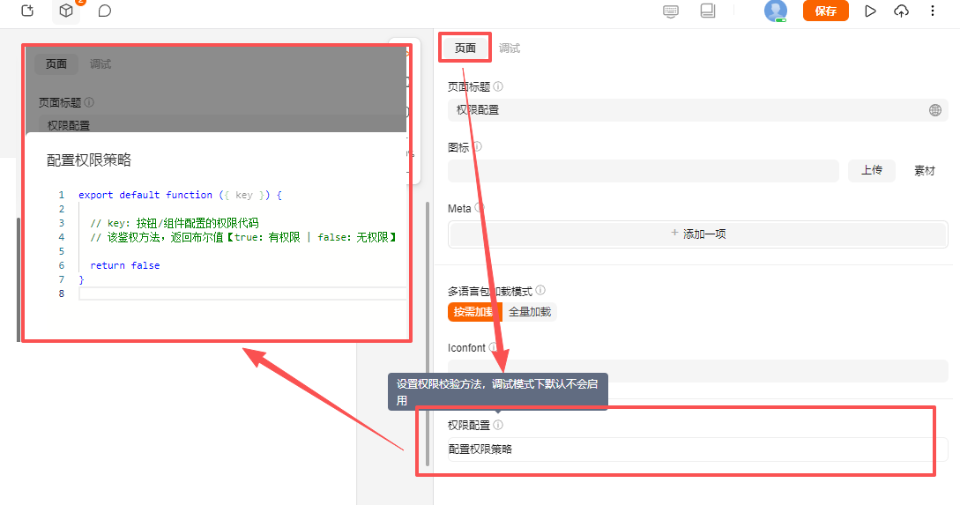Image resolution: width=960 pixels, height=505 pixels.
Task: Click the keyboard shortcuts icon
Action: pyautogui.click(x=671, y=11)
